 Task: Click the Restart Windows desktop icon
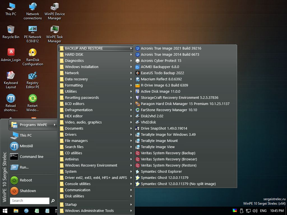[33, 103]
